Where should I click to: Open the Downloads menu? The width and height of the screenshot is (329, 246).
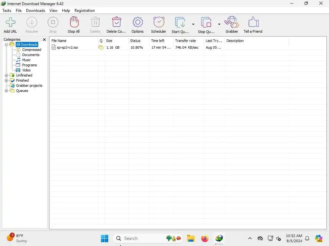click(x=35, y=11)
